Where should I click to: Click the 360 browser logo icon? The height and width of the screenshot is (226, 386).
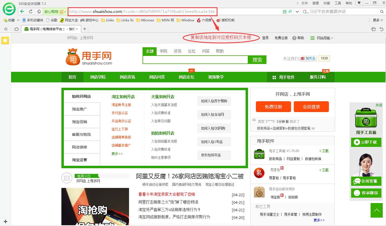(x=9, y=9)
